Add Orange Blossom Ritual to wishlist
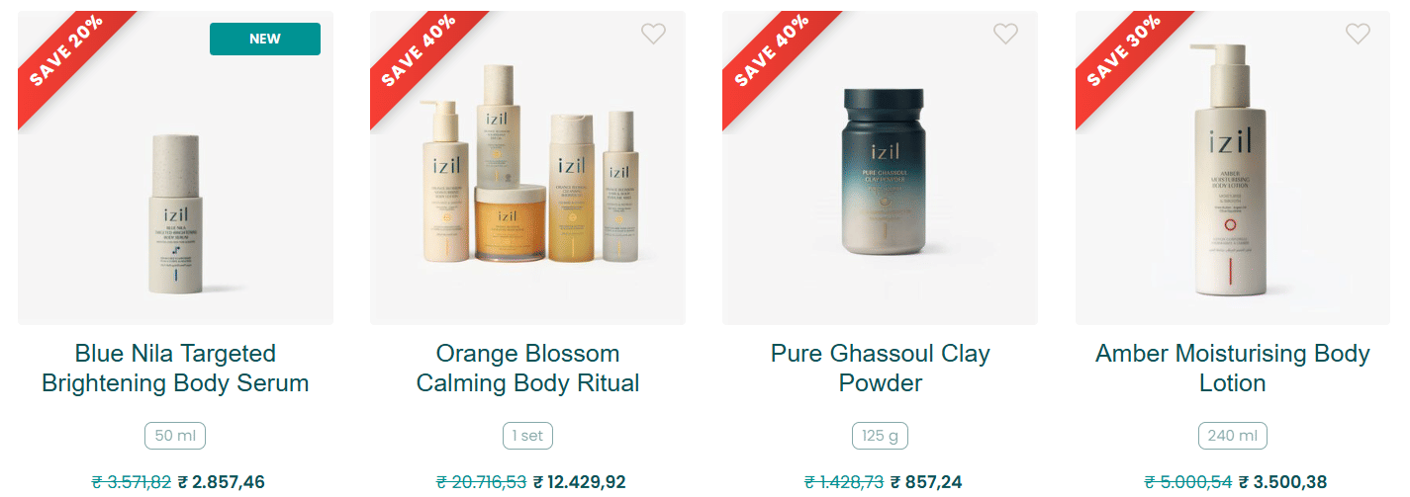The height and width of the screenshot is (497, 1410). point(653,34)
